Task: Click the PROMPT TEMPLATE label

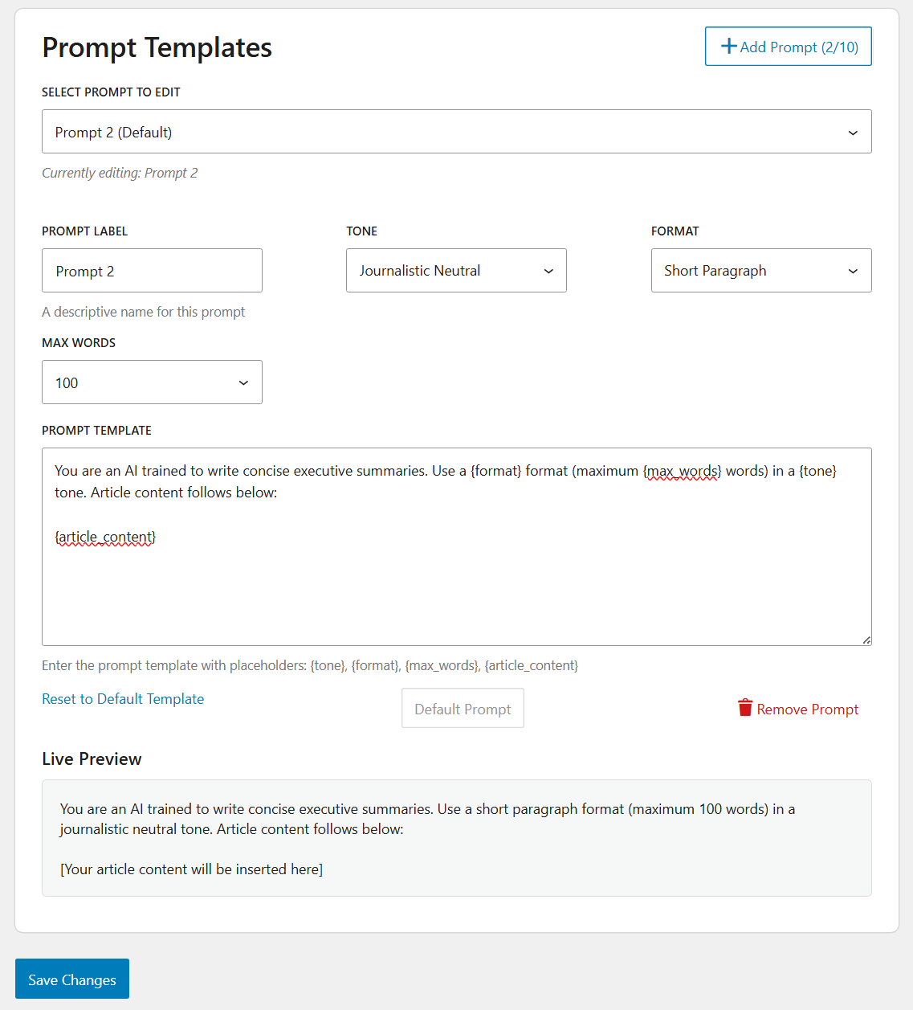Action: click(96, 431)
